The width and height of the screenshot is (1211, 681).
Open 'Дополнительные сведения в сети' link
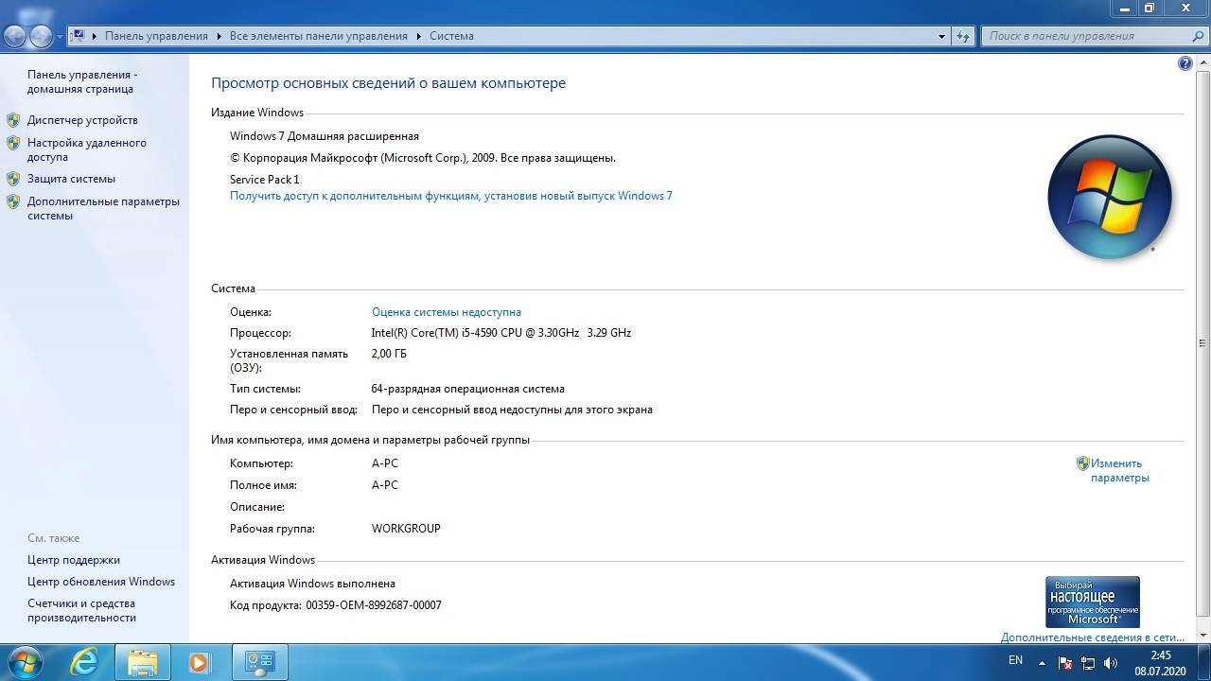coord(1093,637)
